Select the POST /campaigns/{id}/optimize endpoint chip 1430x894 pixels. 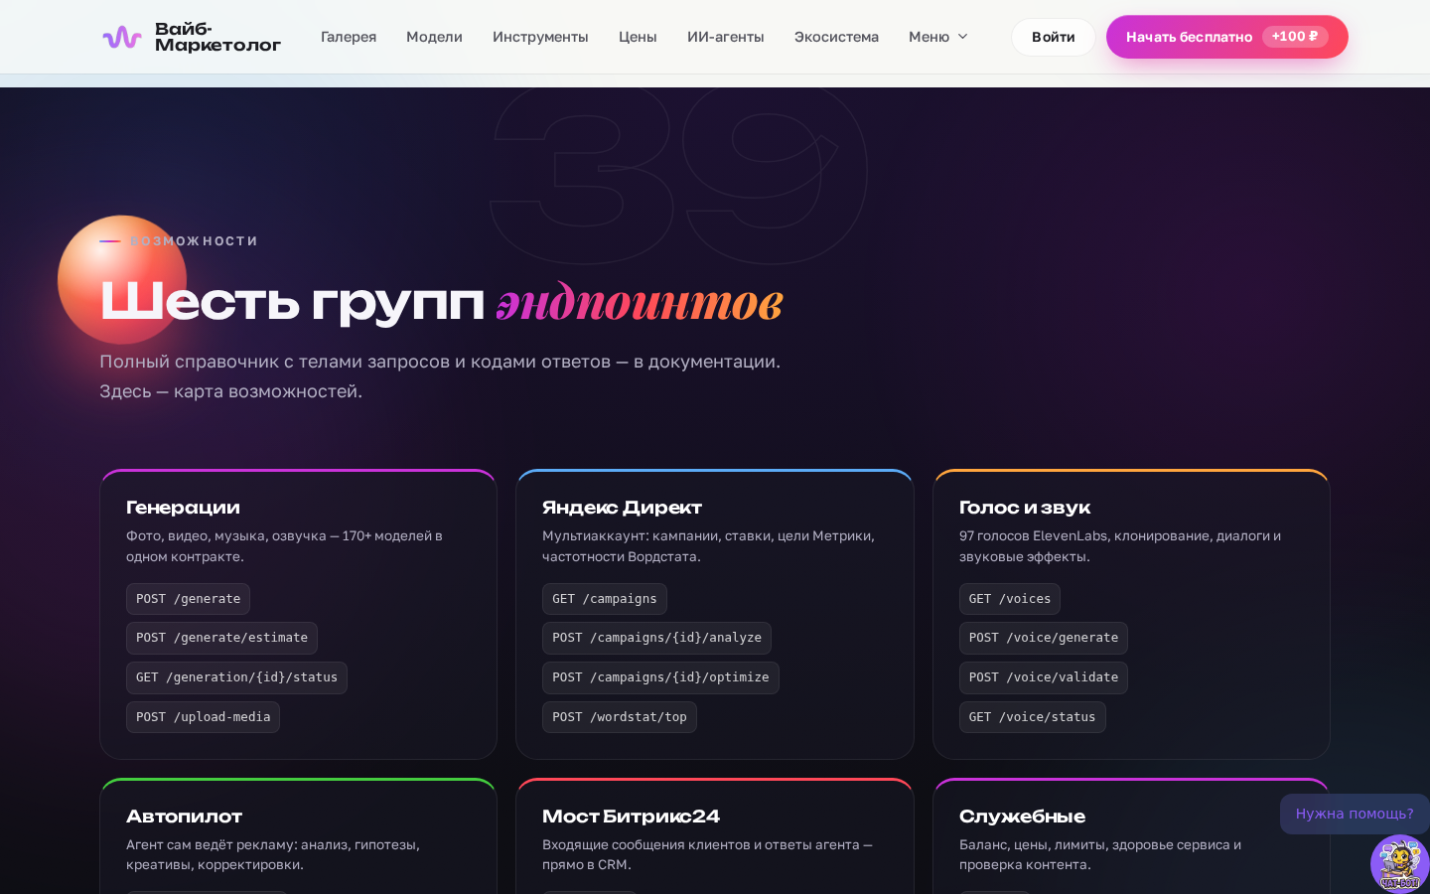click(660, 677)
